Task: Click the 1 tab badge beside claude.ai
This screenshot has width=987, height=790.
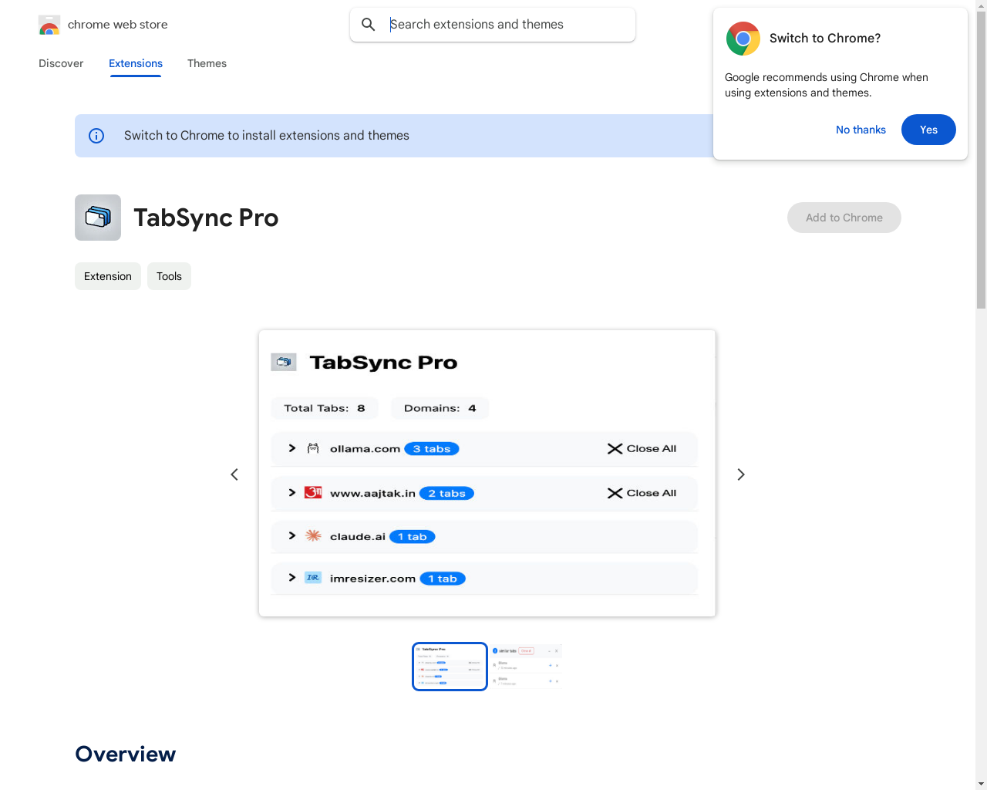Action: [412, 537]
